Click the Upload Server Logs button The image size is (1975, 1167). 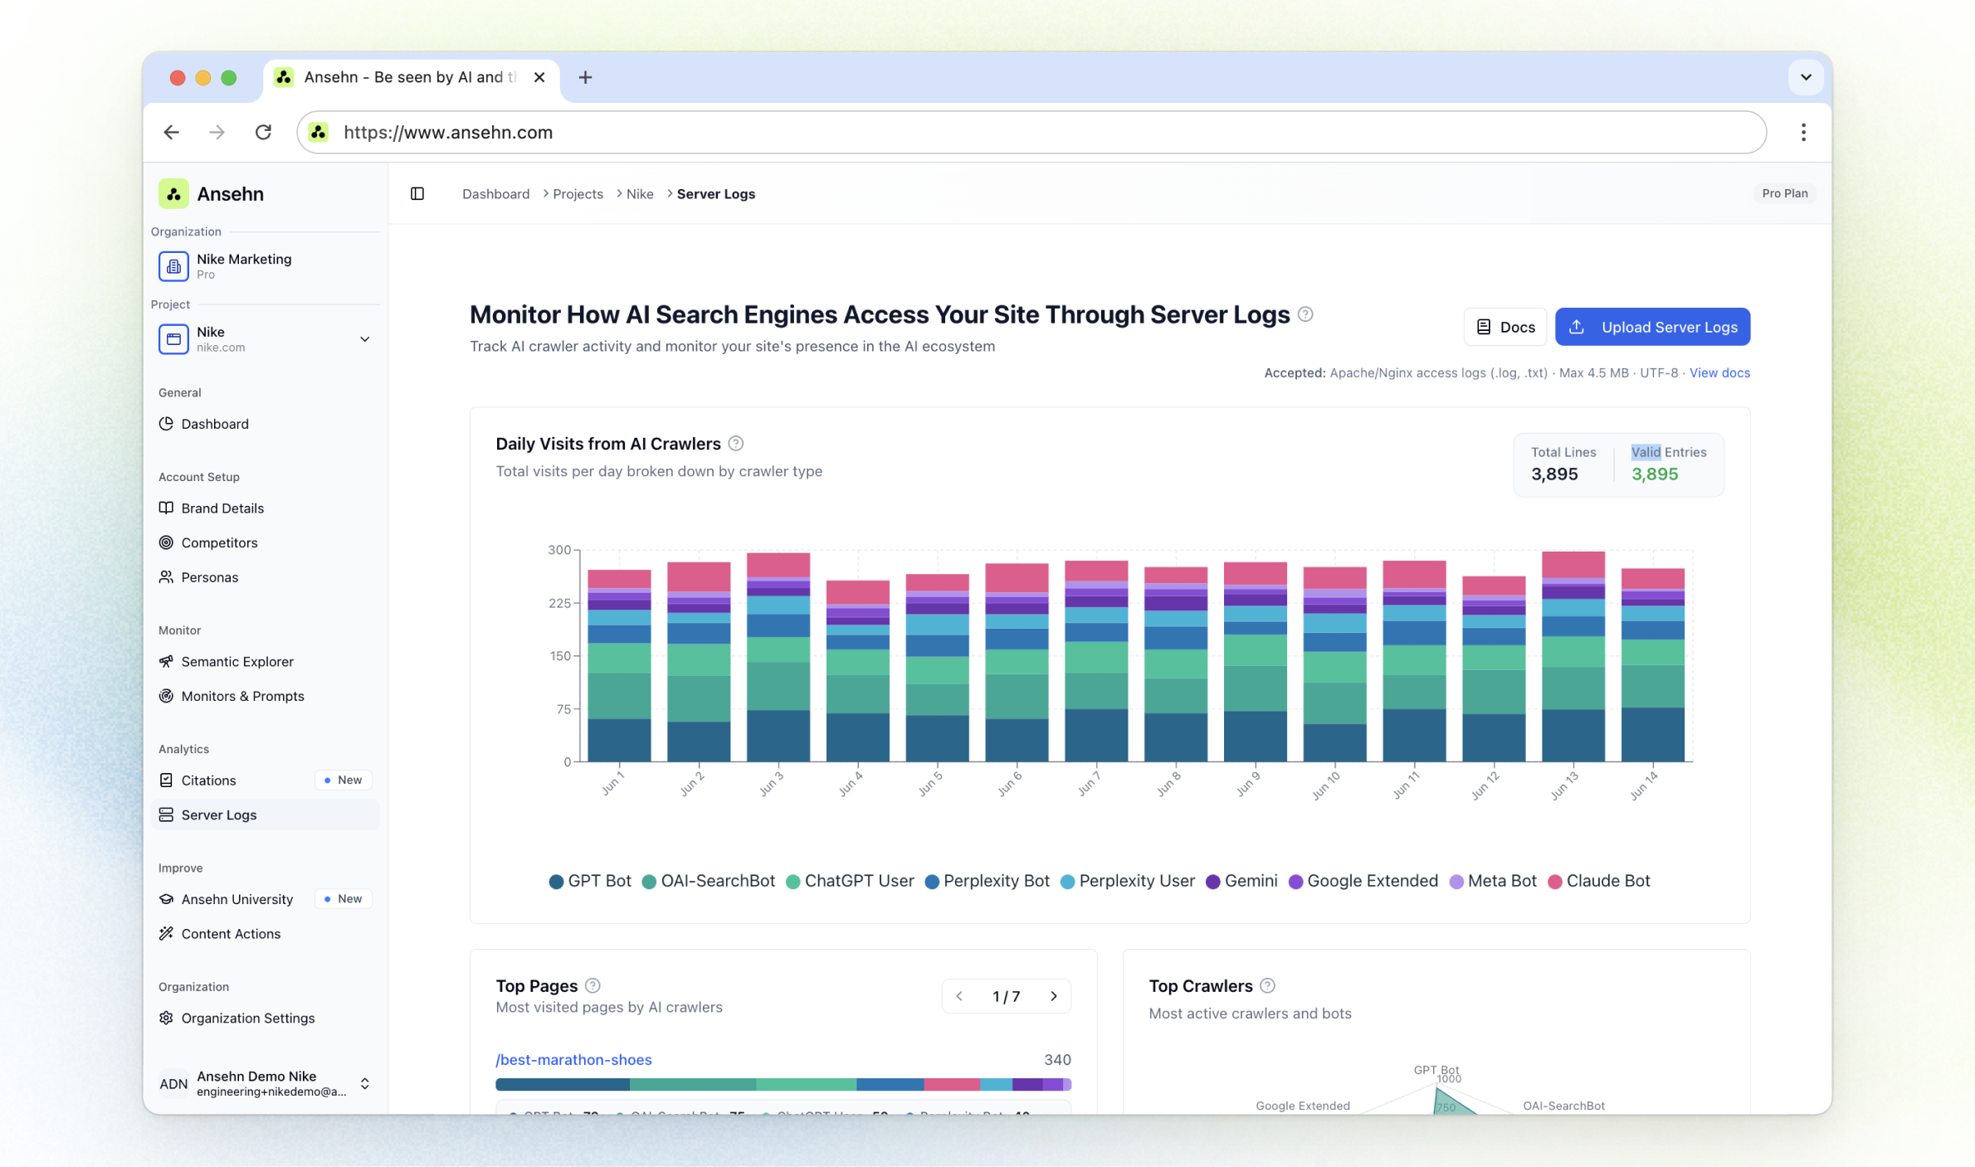tap(1651, 327)
